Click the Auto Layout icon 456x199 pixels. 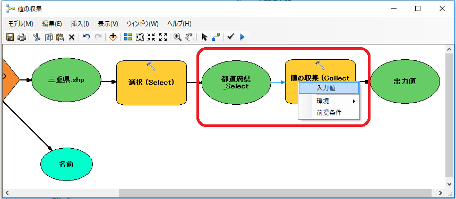pyautogui.click(x=128, y=37)
